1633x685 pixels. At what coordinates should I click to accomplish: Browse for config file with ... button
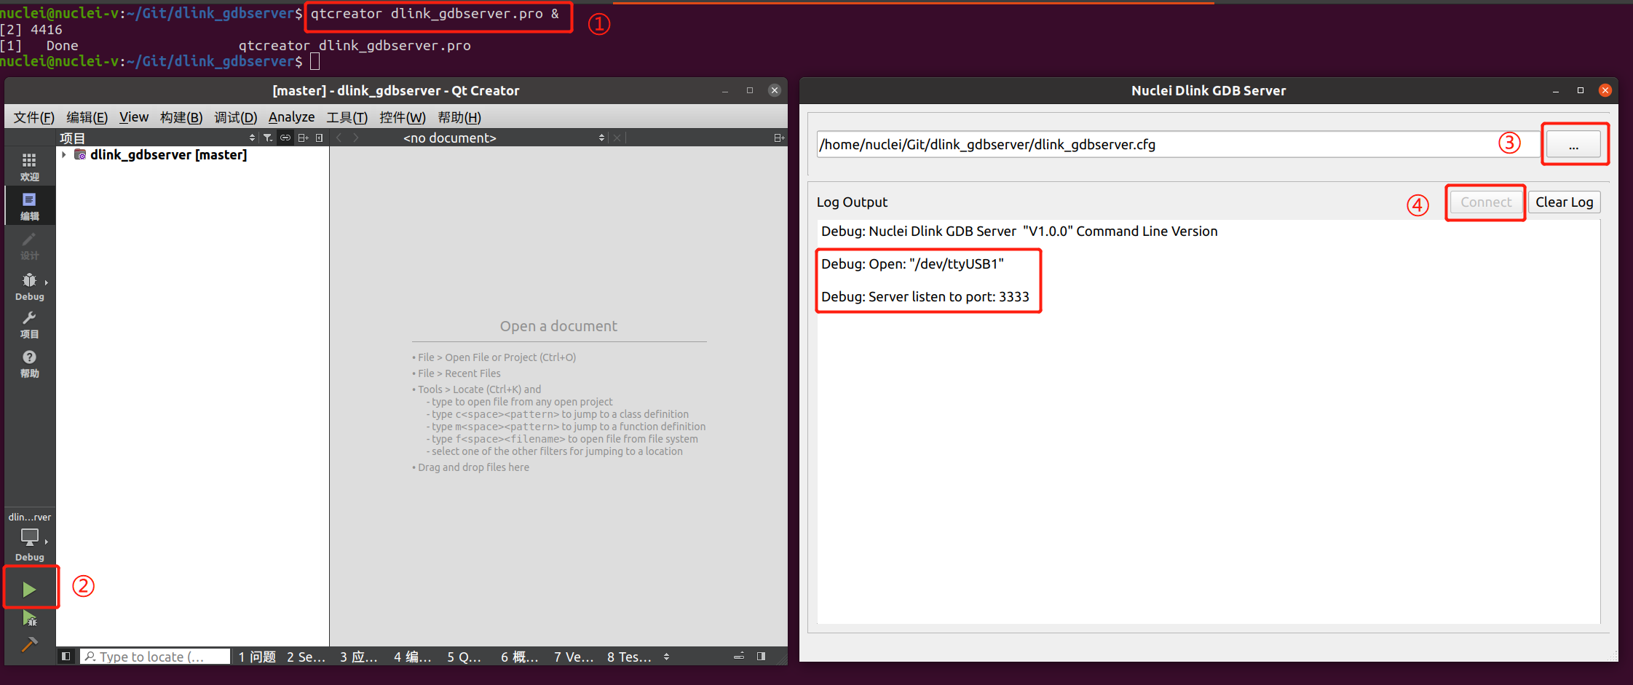click(1573, 144)
